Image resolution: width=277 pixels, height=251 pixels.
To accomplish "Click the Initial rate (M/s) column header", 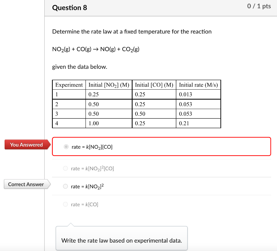I will pos(198,85).
